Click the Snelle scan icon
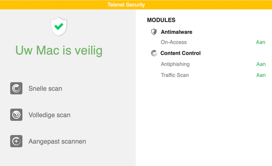This screenshot has width=272, height=166. pos(16,88)
